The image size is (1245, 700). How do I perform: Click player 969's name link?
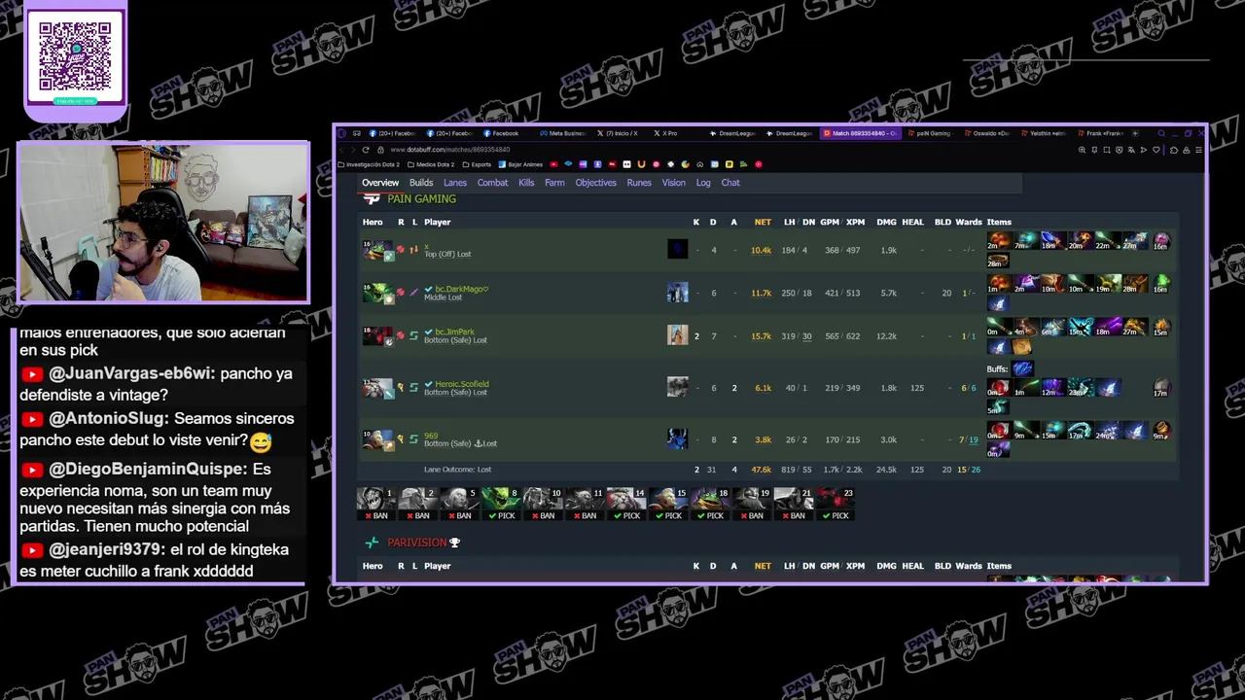pyautogui.click(x=431, y=437)
